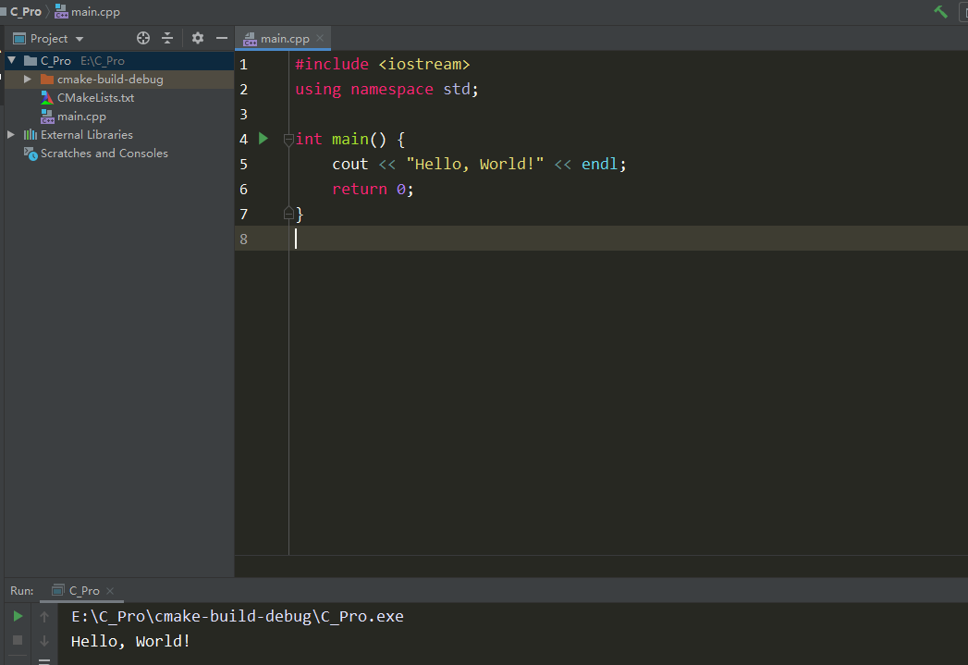
Task: Click the C_Pro.exe path in console
Action: pos(238,616)
